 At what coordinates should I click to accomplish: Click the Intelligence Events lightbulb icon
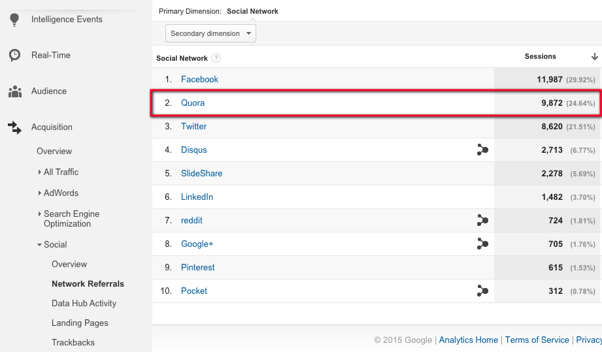pyautogui.click(x=14, y=20)
